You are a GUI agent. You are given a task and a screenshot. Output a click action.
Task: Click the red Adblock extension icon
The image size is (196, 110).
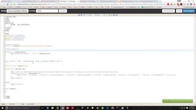coord(168,4)
